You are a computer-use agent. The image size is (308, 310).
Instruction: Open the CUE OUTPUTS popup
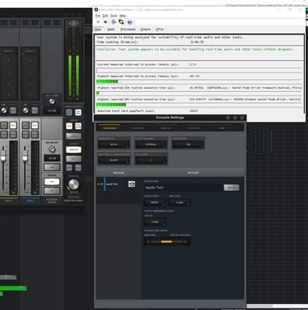(74, 136)
